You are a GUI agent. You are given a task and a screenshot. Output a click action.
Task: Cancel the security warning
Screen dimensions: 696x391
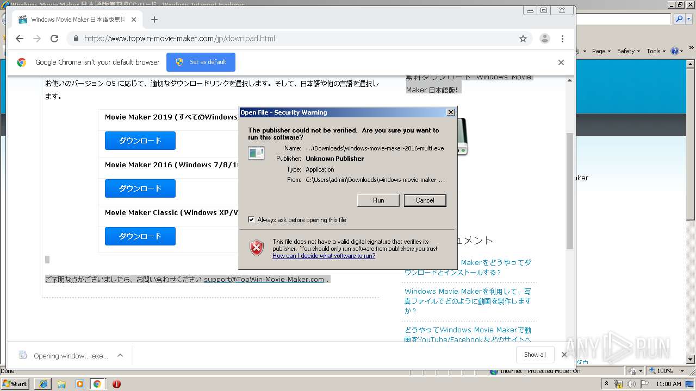point(425,200)
